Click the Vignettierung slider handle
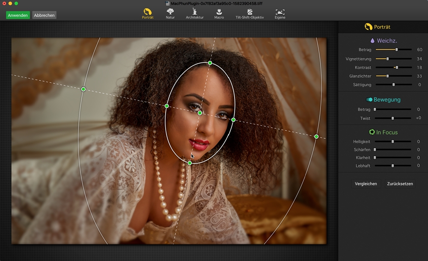The height and width of the screenshot is (261, 428). pos(387,59)
